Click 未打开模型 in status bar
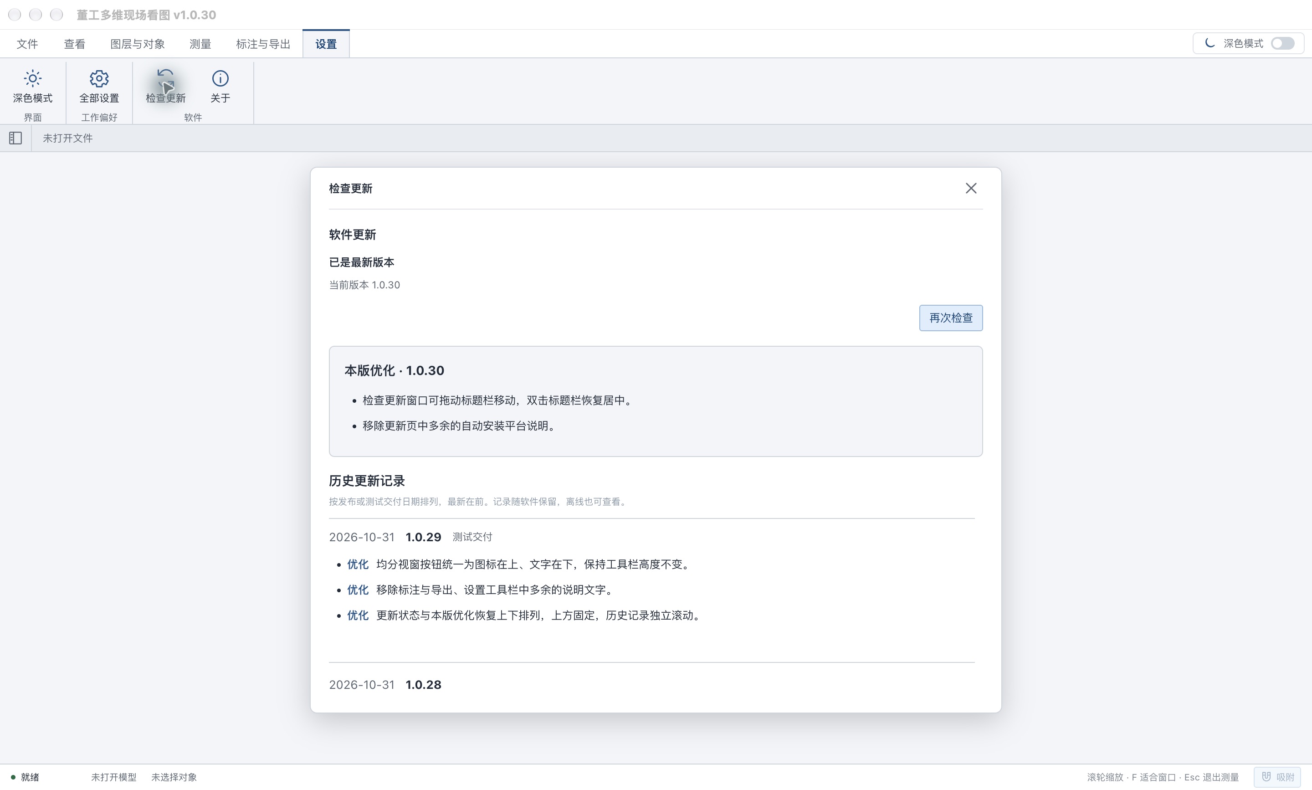Screen dimensions: 1312x790 point(114,777)
